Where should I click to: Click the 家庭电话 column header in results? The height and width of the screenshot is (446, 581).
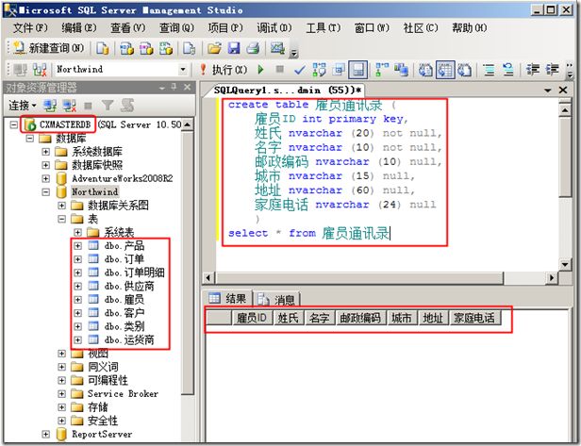(x=474, y=318)
